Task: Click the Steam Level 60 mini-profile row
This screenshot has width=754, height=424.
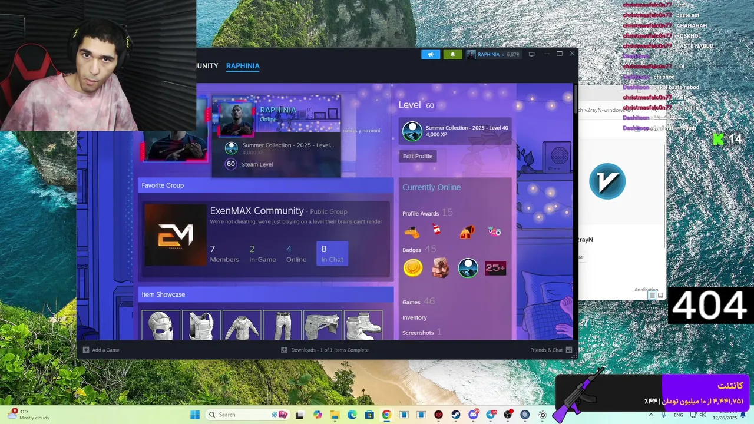Action: tap(250, 164)
